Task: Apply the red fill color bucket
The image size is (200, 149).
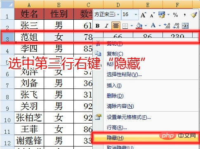Action: click(139, 26)
